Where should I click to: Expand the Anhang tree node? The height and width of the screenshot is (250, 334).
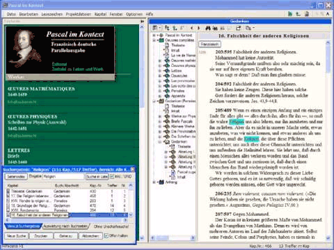tap(154, 182)
